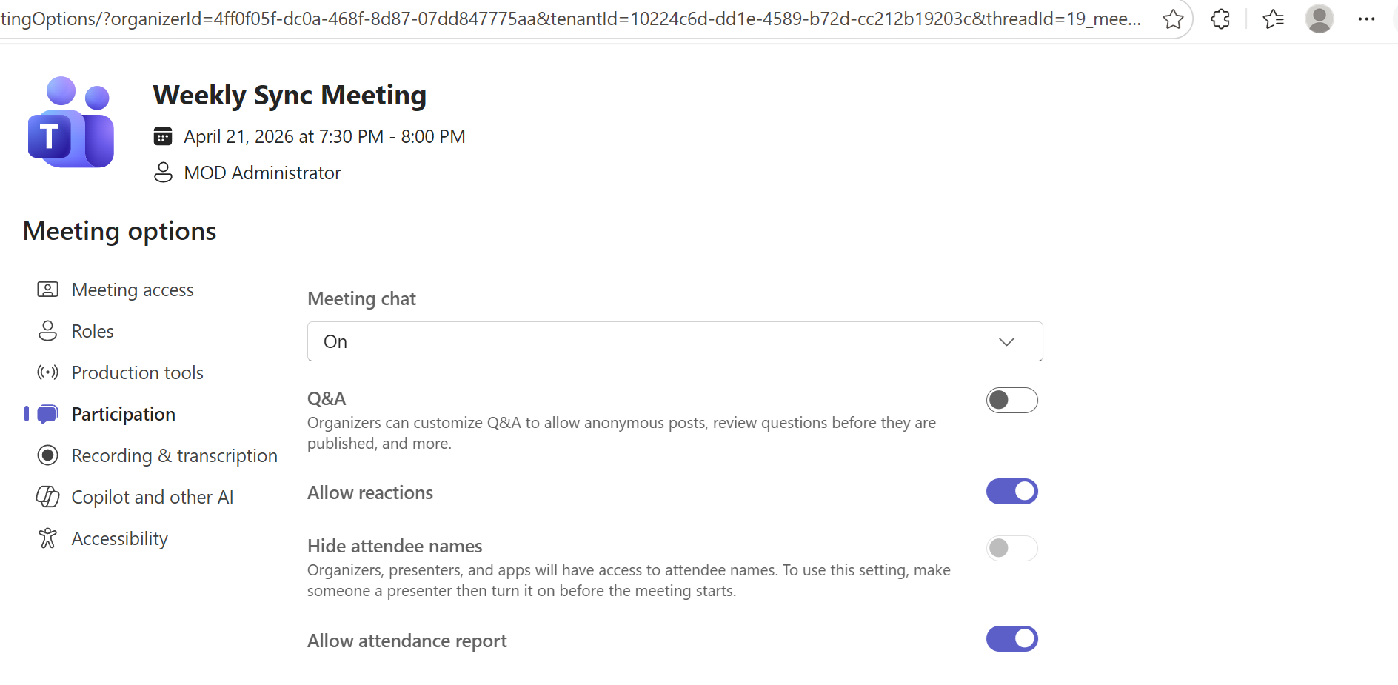
Task: Open the browser profile avatar
Action: click(1320, 19)
